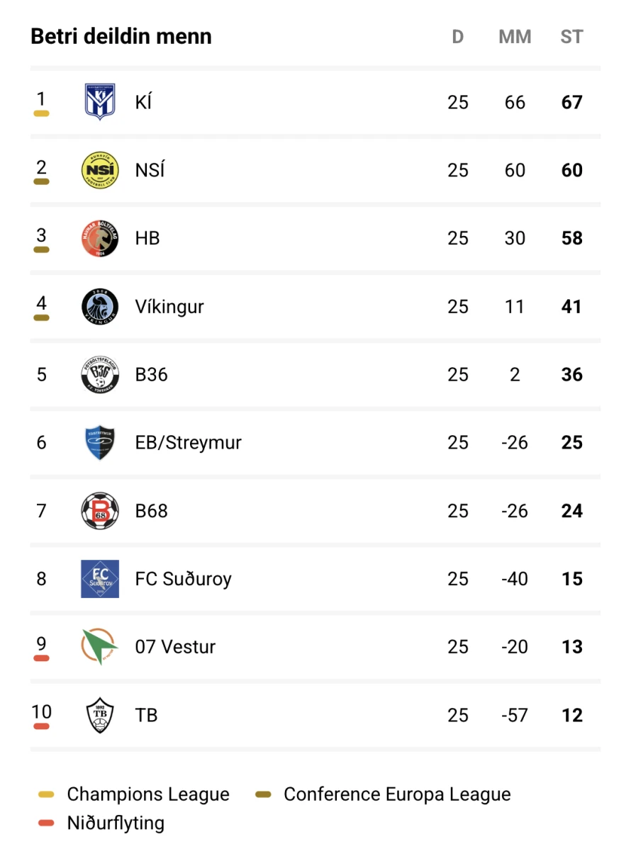Click the 07 Vestur green arrow logo
This screenshot has width=631, height=861.
coord(99,646)
